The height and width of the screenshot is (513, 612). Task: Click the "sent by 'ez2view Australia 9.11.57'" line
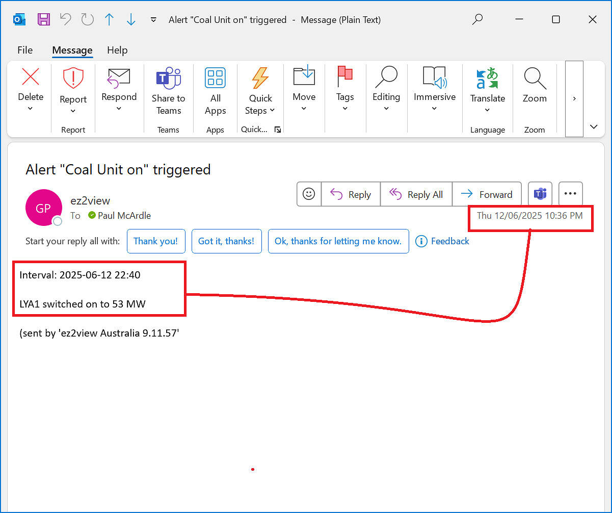coord(99,333)
